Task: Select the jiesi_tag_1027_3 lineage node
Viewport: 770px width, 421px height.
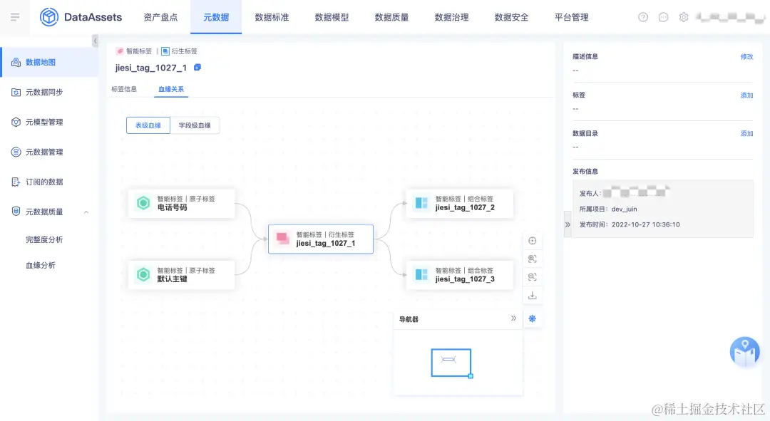Action: pos(460,275)
